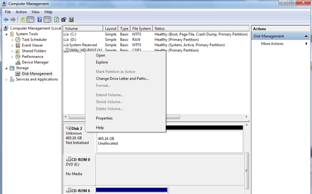
Task: Collapse the Storage tree node
Action: pyautogui.click(x=6, y=68)
